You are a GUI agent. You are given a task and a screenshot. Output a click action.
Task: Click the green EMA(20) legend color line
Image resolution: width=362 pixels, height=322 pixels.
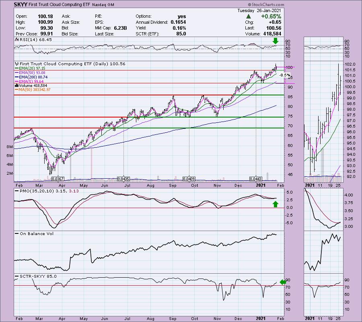[x=16, y=68]
